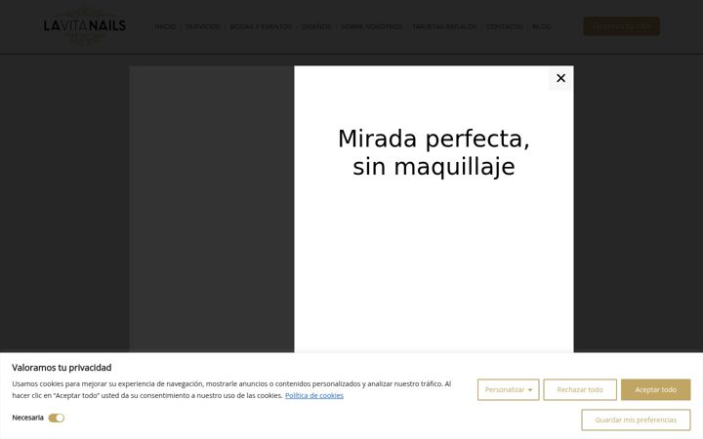Open the Blog menu item
Image resolution: width=703 pixels, height=439 pixels.
point(542,27)
